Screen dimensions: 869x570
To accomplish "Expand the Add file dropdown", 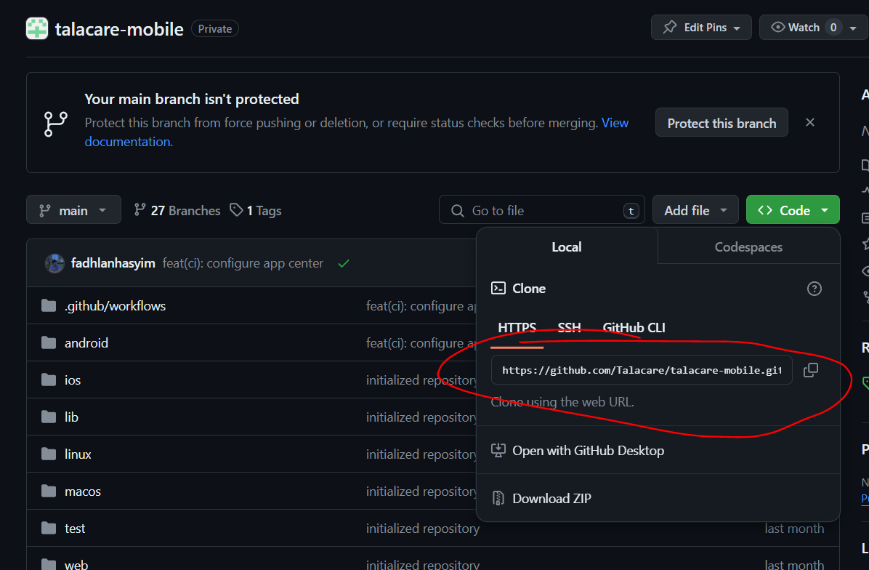I will pos(695,209).
